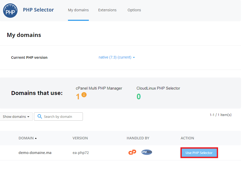Switch to the Extensions tab
Viewport: 242px width, 174px height.
pyautogui.click(x=107, y=10)
